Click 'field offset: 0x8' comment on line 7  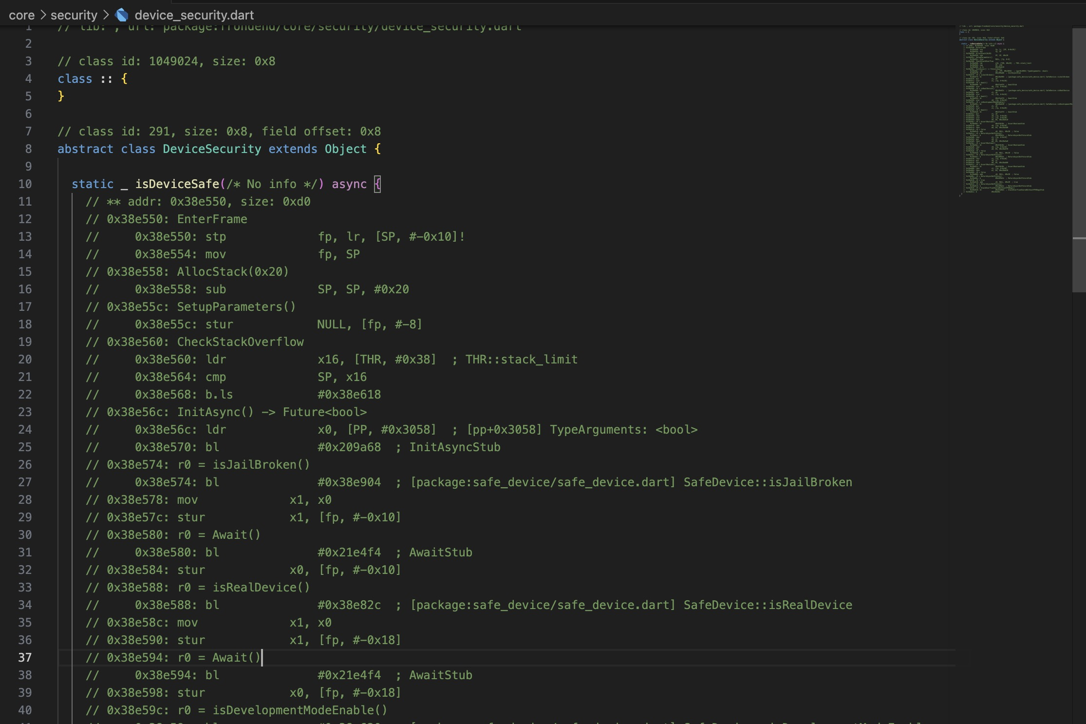(x=321, y=132)
